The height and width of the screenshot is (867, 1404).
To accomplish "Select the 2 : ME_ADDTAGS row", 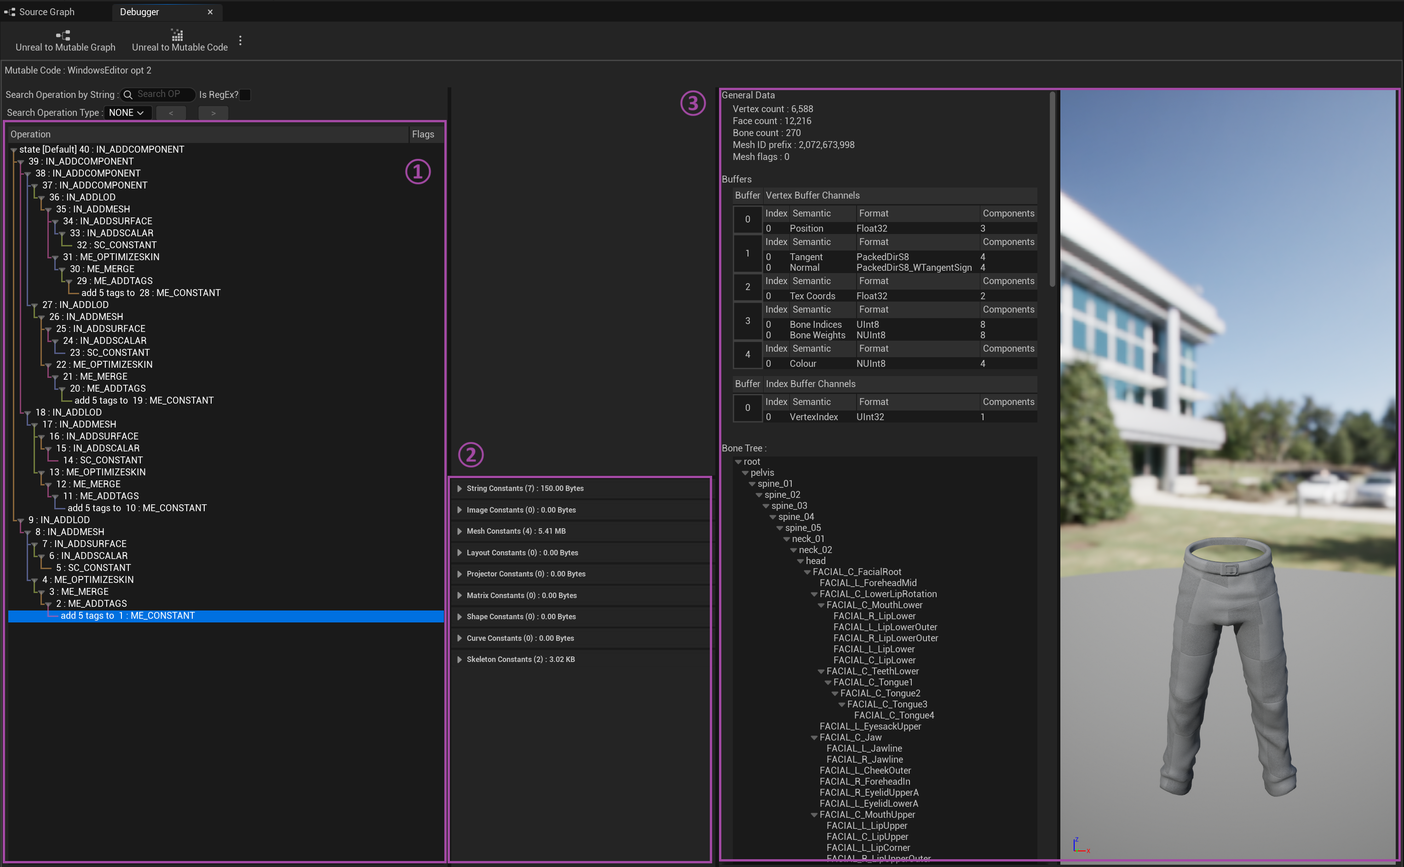I will coord(226,604).
